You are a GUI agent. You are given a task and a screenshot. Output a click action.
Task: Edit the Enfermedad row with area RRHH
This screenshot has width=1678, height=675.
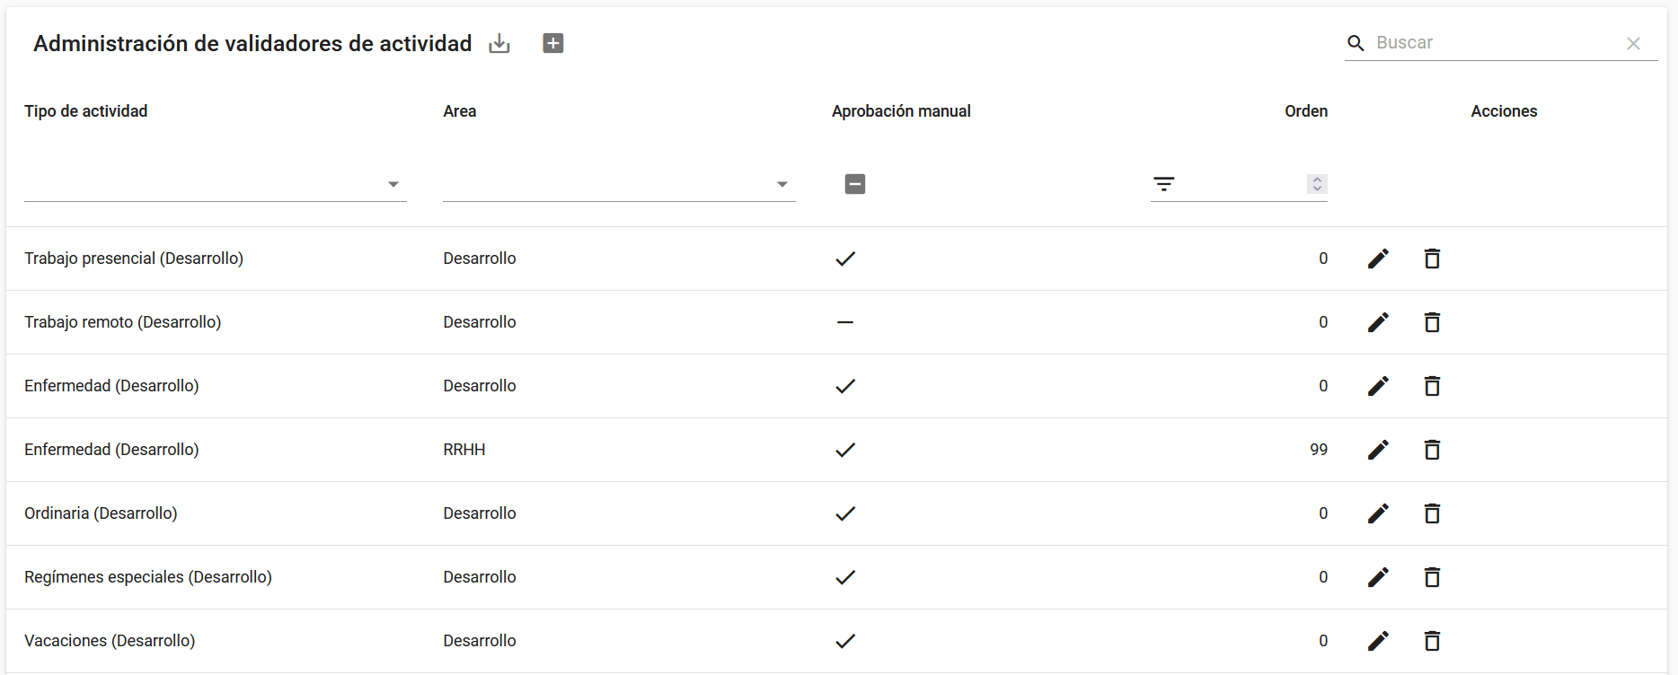(1378, 450)
